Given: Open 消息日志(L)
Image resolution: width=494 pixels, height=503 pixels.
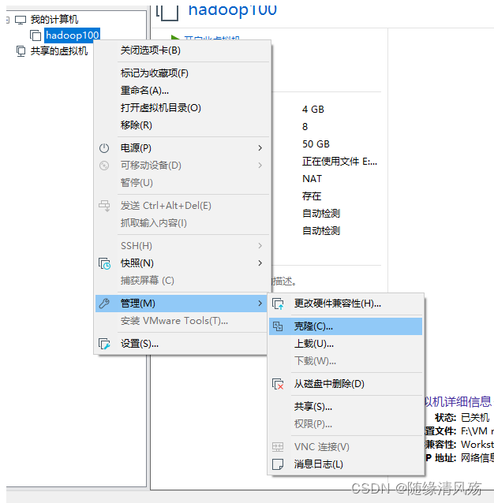Looking at the screenshot, I should pyautogui.click(x=346, y=464).
